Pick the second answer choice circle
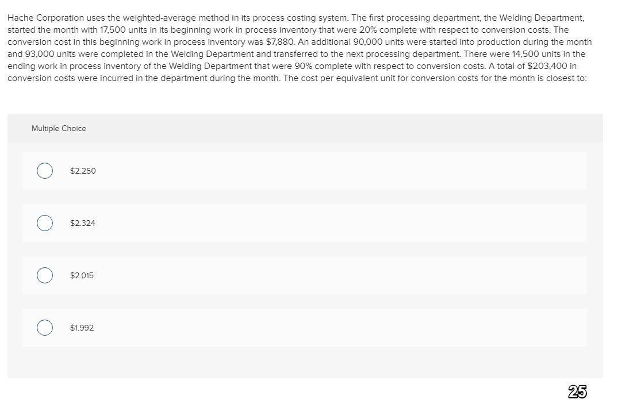This screenshot has height=407, width=633. click(x=45, y=223)
